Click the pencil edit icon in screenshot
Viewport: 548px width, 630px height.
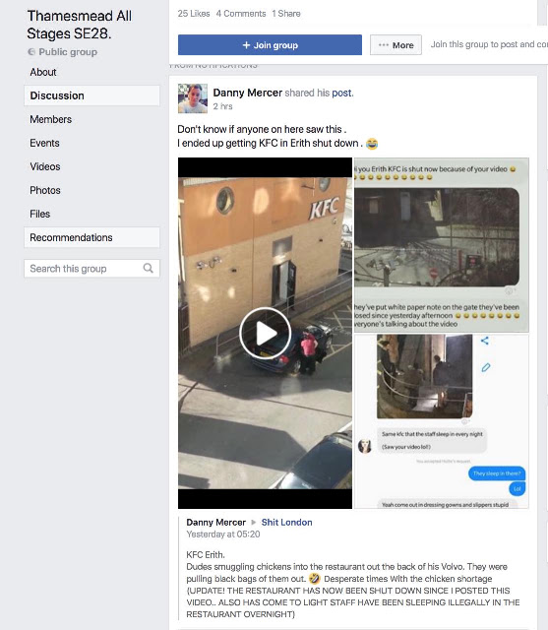pyautogui.click(x=486, y=367)
